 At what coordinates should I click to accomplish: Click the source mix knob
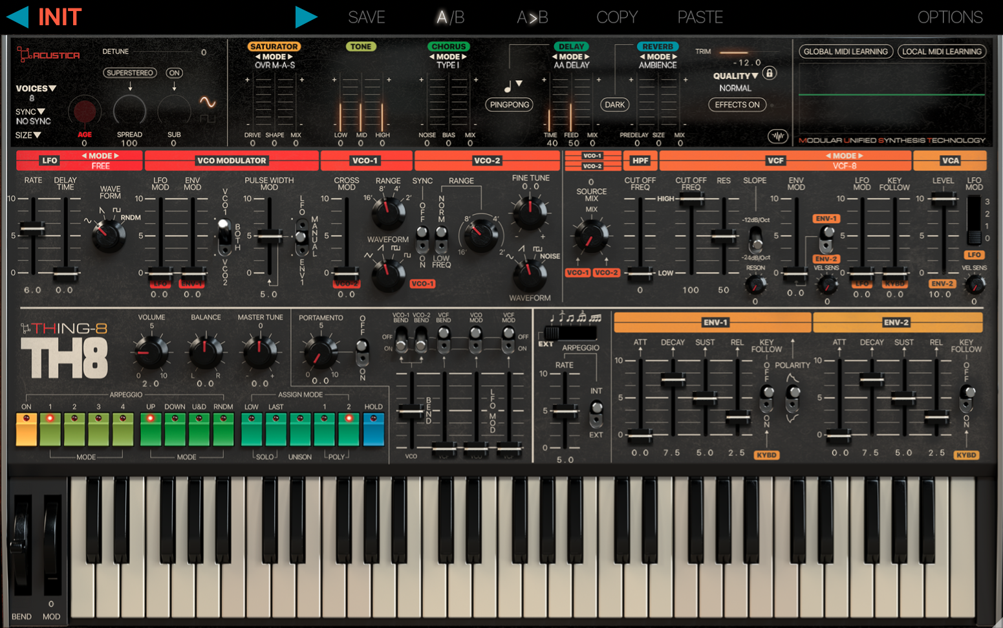pyautogui.click(x=591, y=236)
